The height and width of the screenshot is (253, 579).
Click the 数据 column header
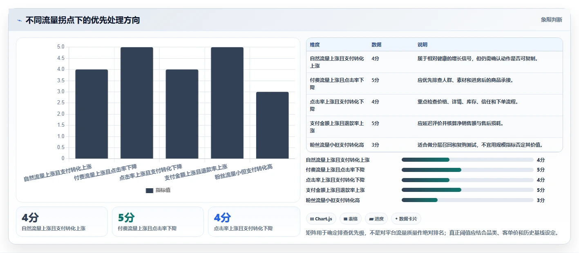click(376, 45)
